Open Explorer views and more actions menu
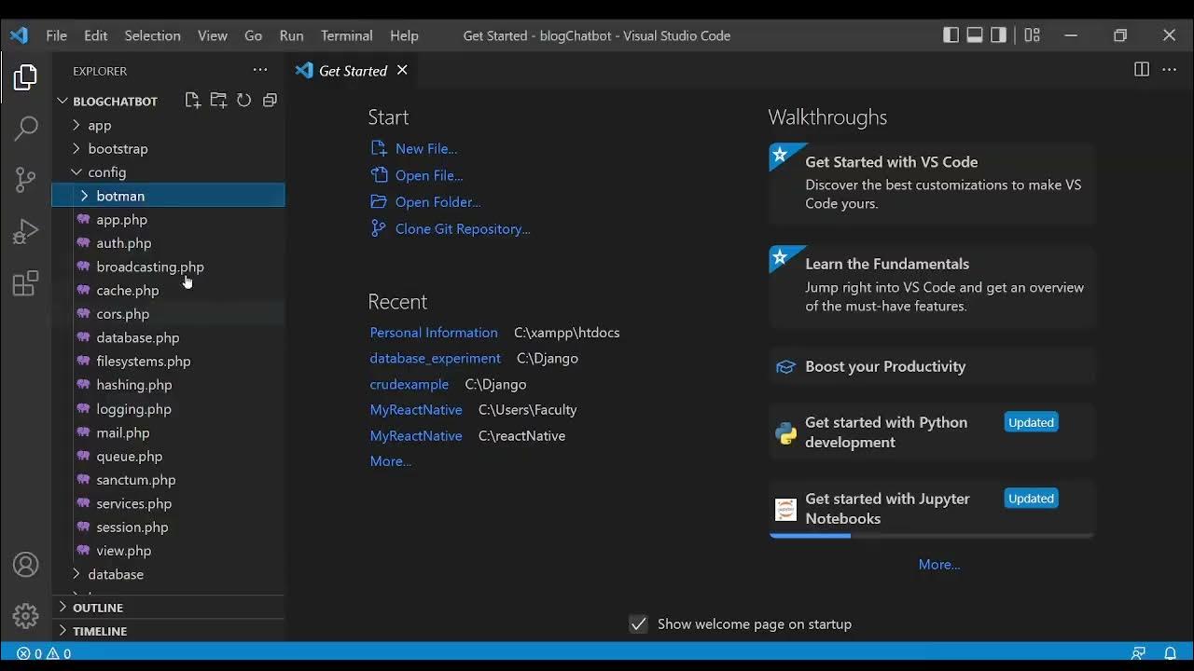Viewport: 1194px width, 671px height. coord(260,71)
